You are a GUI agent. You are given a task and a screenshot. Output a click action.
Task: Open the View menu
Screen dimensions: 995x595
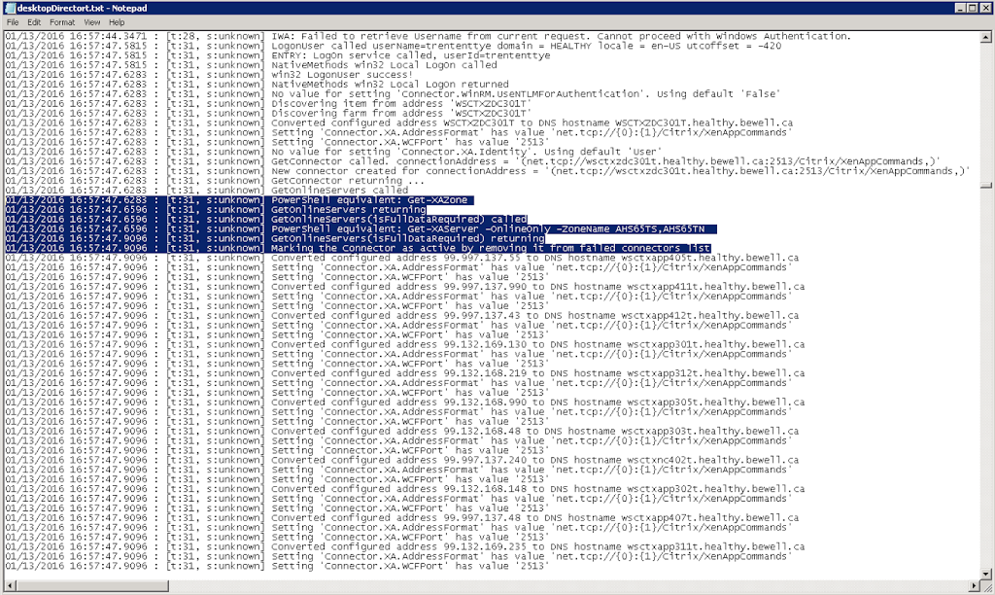click(x=91, y=21)
